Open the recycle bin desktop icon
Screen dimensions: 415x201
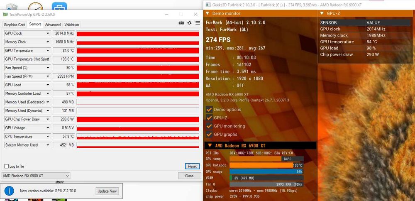pyautogui.click(x=12, y=7)
